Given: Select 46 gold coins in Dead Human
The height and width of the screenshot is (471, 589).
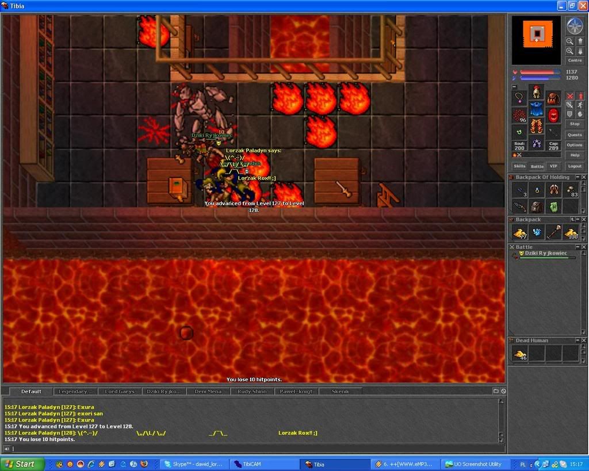Looking at the screenshot, I should 520,354.
